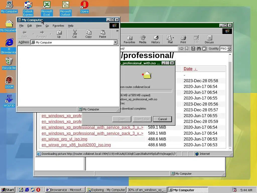The image size is (257, 193).
Task: Cancel the file download
Action: [162, 119]
